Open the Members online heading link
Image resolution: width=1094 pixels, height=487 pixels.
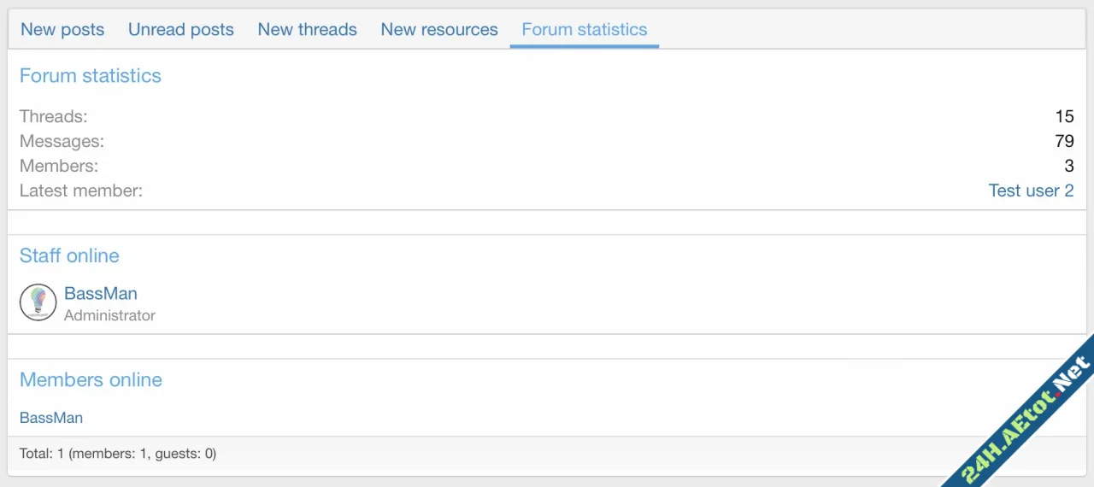tap(91, 380)
